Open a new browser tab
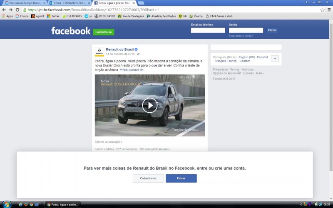Screen dimensions: 333x208 (x=141, y=3)
